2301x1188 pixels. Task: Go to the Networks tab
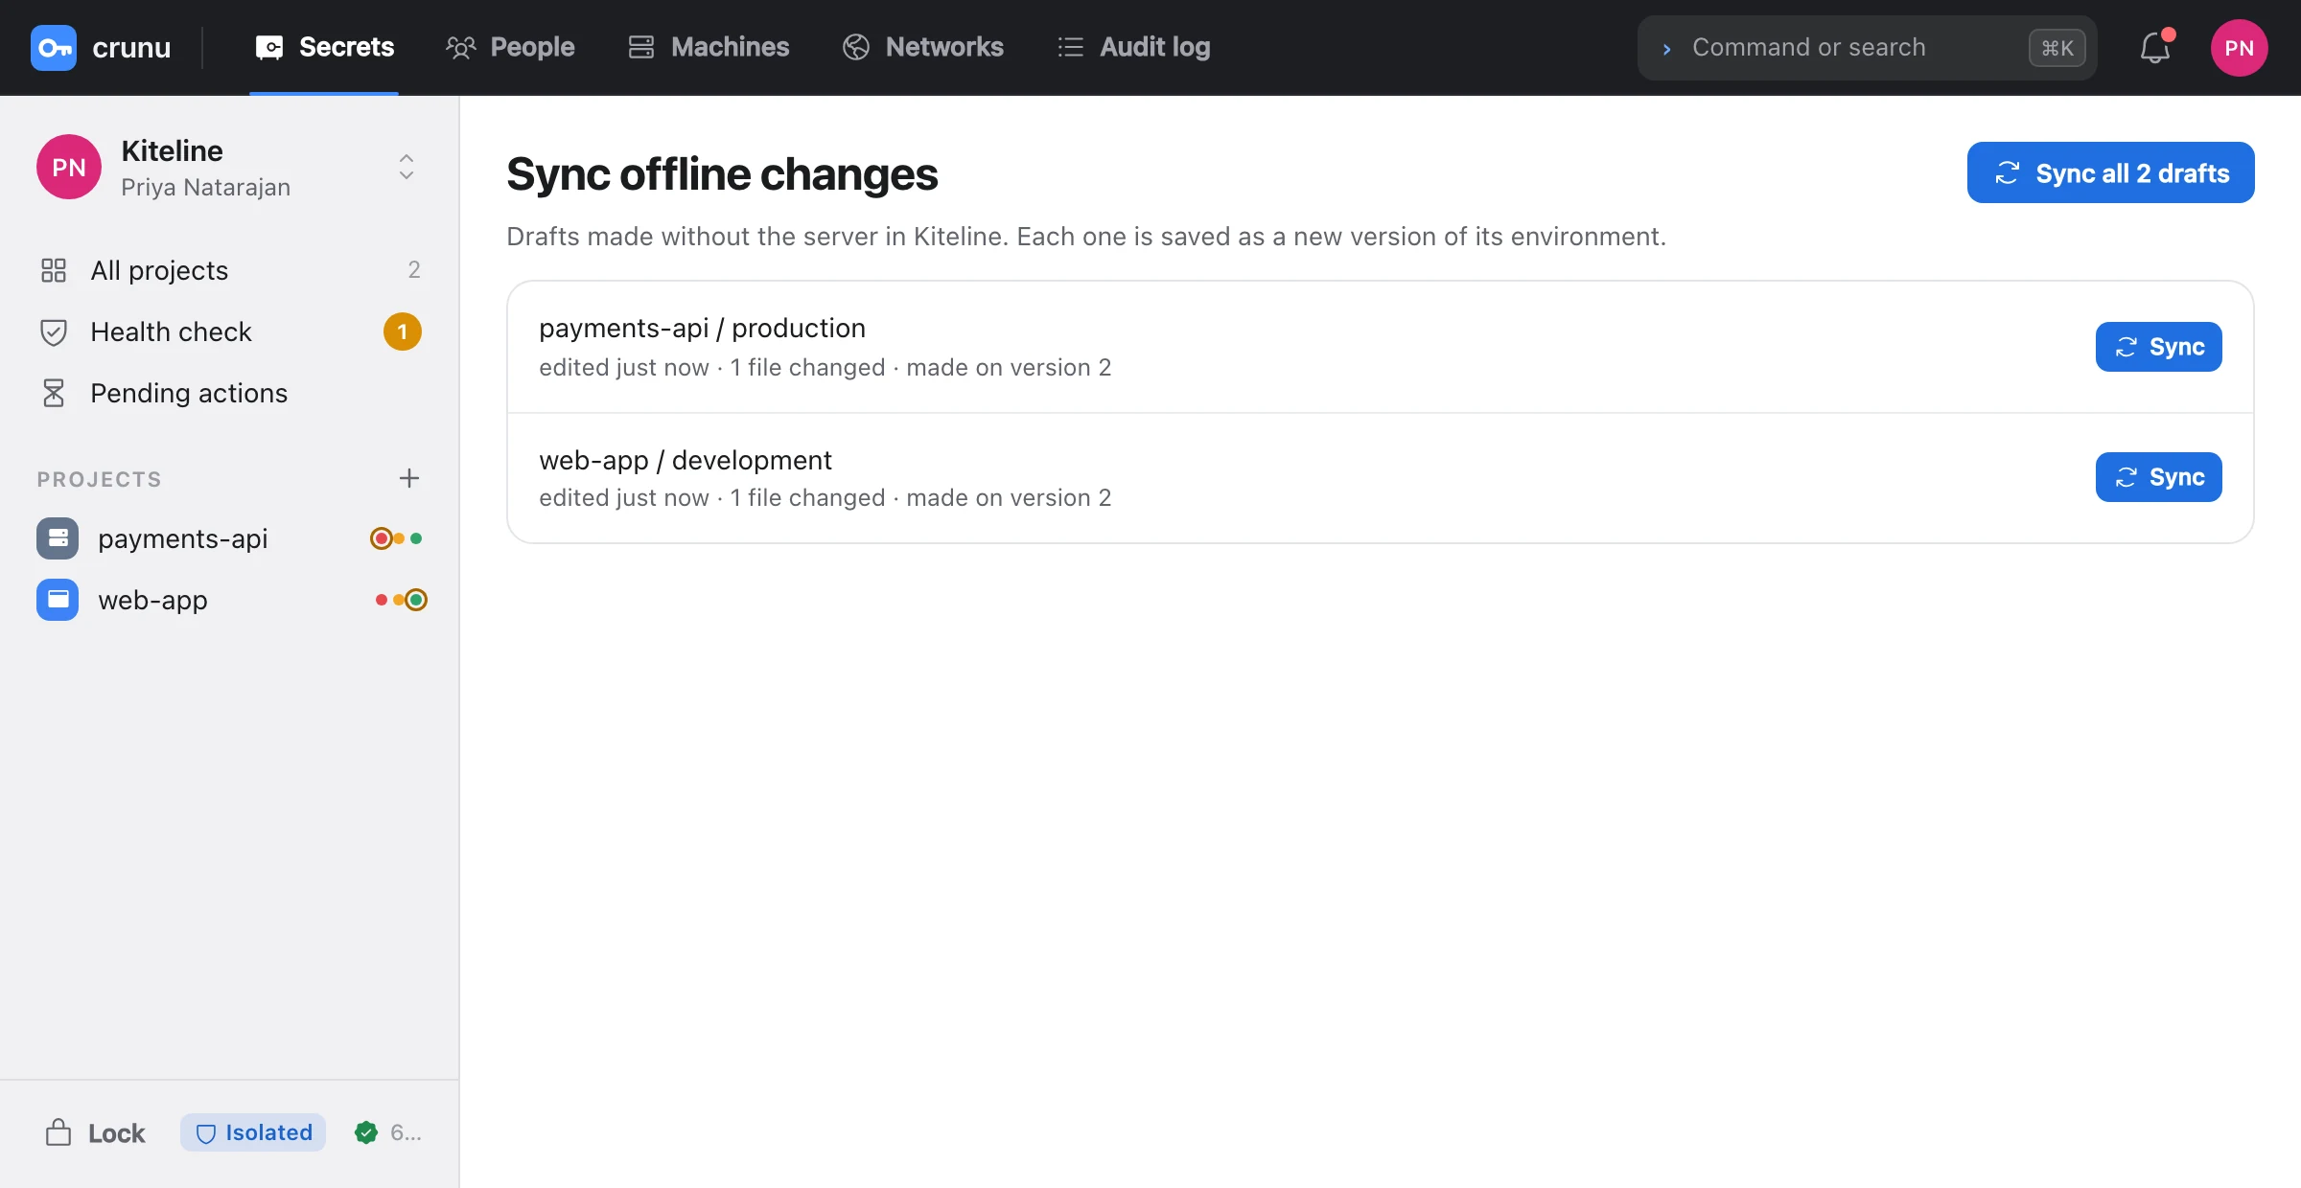(x=922, y=47)
